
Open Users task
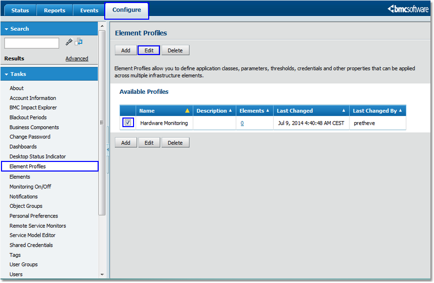pos(16,274)
